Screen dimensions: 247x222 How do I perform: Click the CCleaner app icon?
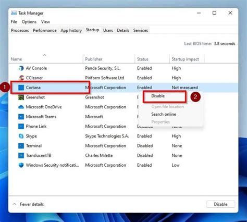[x=21, y=78]
